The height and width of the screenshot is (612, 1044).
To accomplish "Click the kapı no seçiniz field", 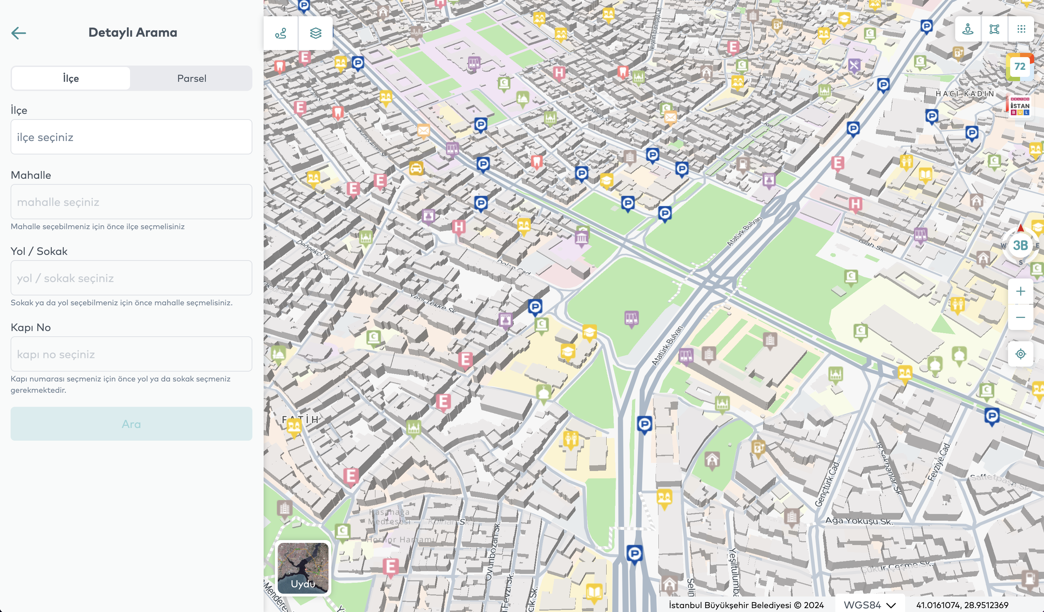I will point(131,354).
